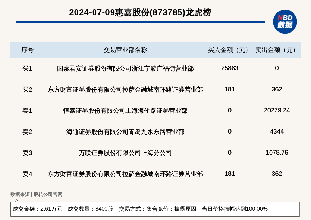
Task: Select the 卖1 row label
Action: pyautogui.click(x=27, y=111)
